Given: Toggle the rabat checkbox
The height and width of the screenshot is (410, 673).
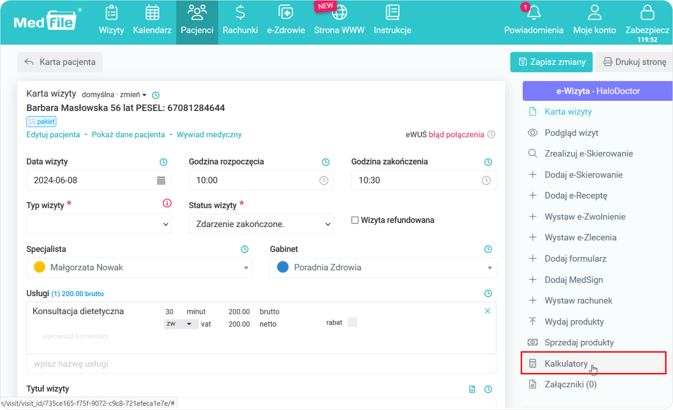Looking at the screenshot, I should [x=352, y=322].
